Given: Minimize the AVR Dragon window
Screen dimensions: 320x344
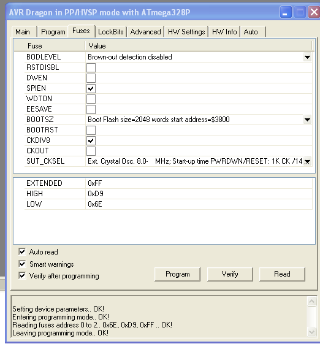Looking at the screenshot, I should [x=286, y=12].
